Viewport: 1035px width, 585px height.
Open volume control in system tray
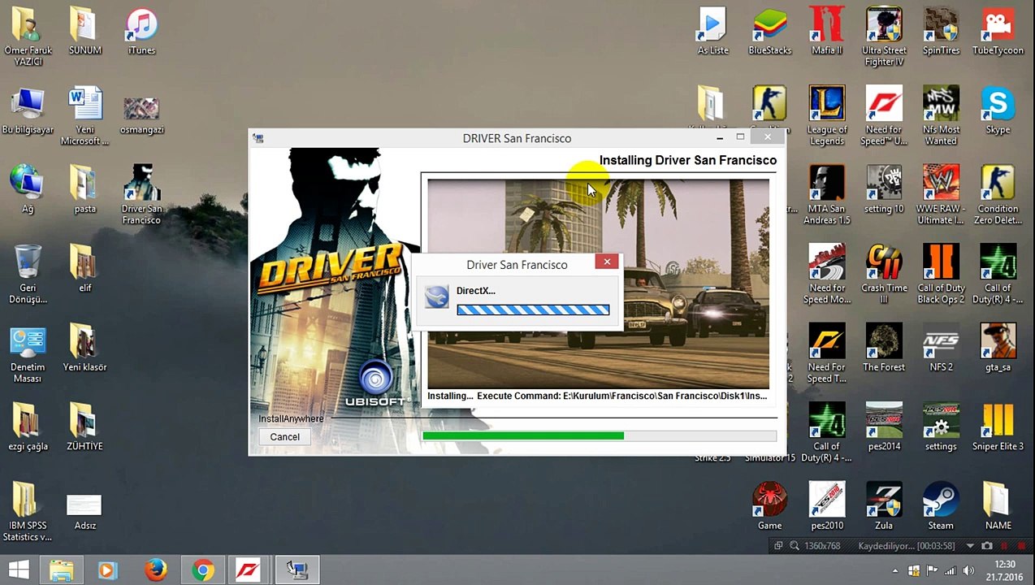[968, 571]
